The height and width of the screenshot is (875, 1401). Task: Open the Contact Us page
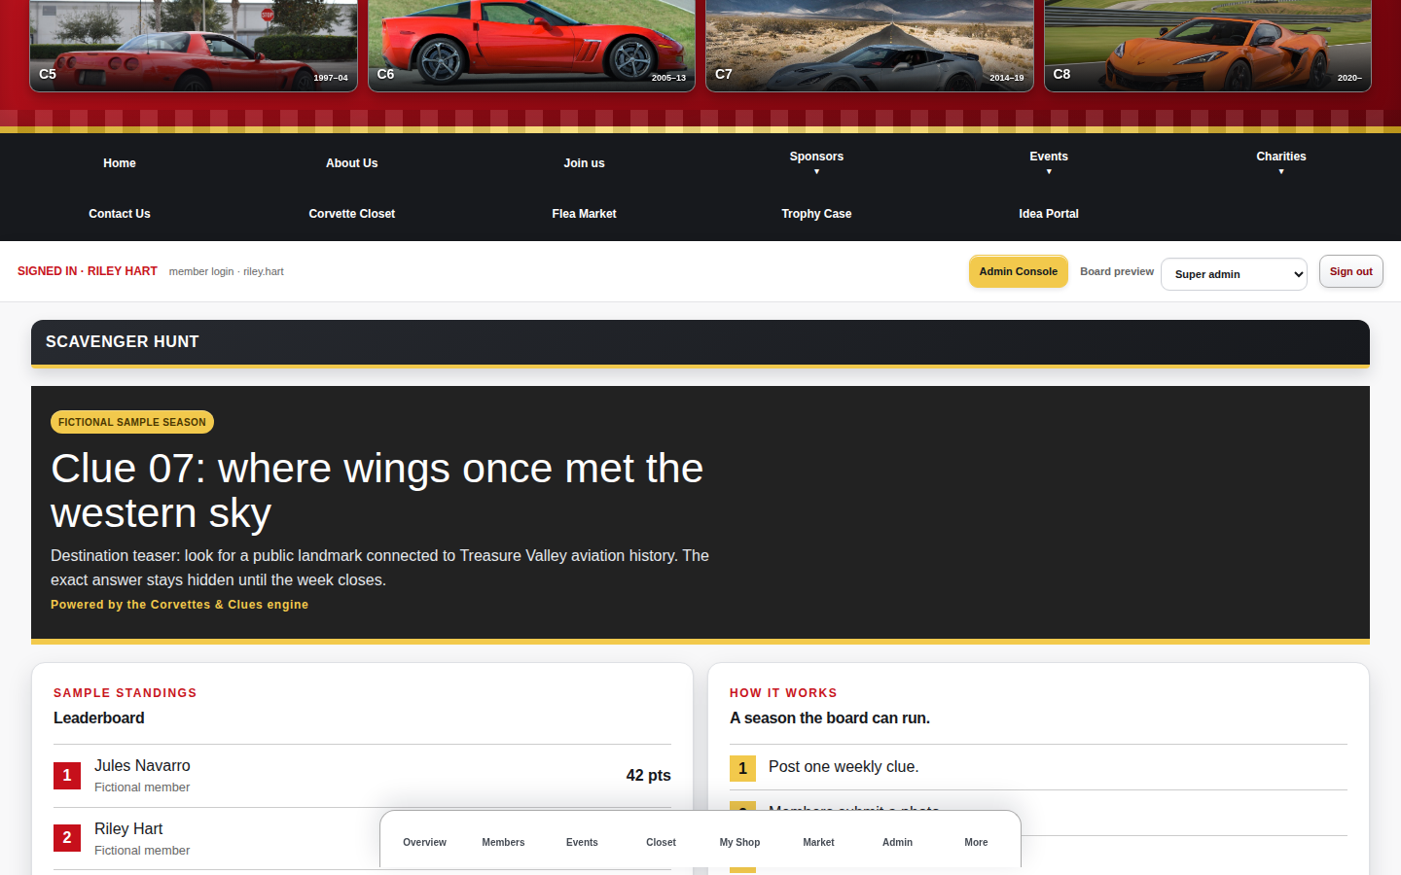120,214
